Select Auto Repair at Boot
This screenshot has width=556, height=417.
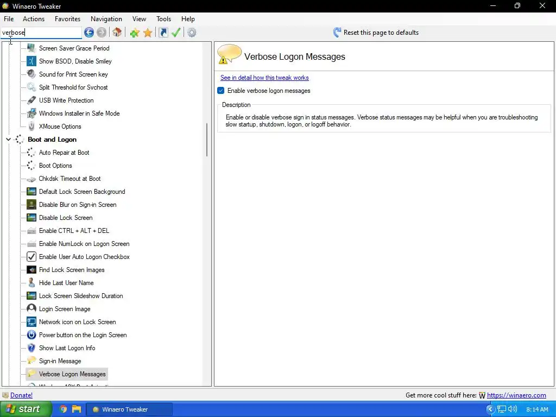coord(64,153)
